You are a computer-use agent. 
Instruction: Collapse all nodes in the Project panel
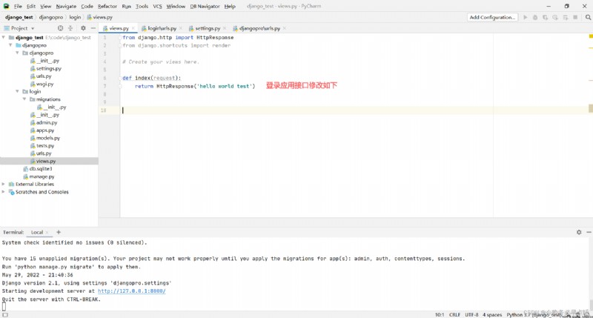click(70, 28)
